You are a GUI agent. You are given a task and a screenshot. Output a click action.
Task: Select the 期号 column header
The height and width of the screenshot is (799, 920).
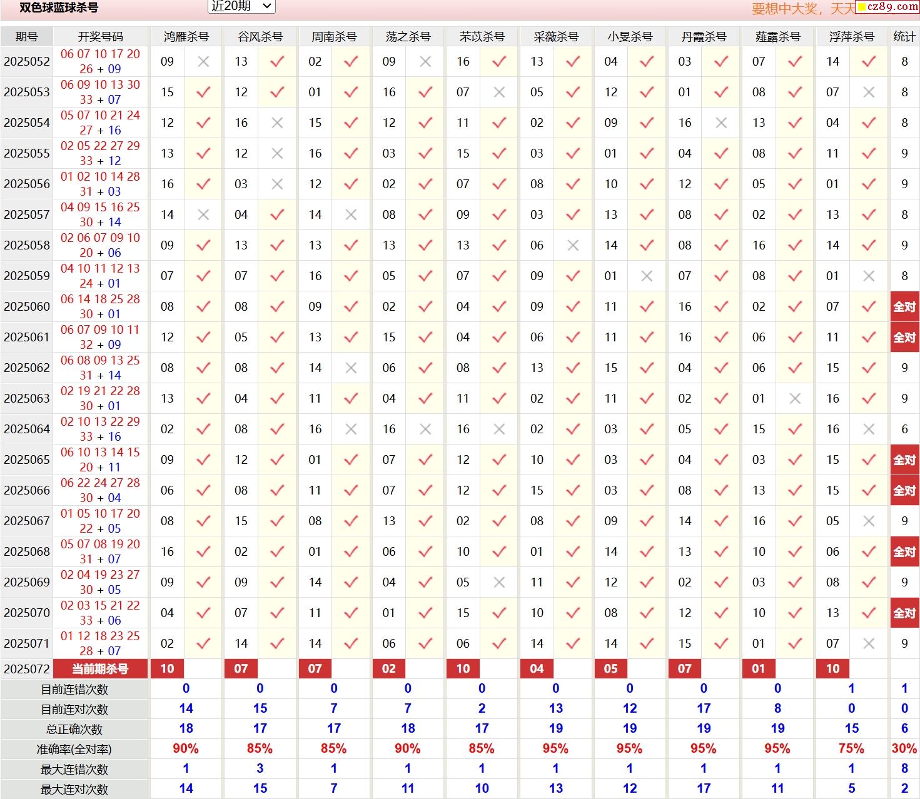click(26, 36)
